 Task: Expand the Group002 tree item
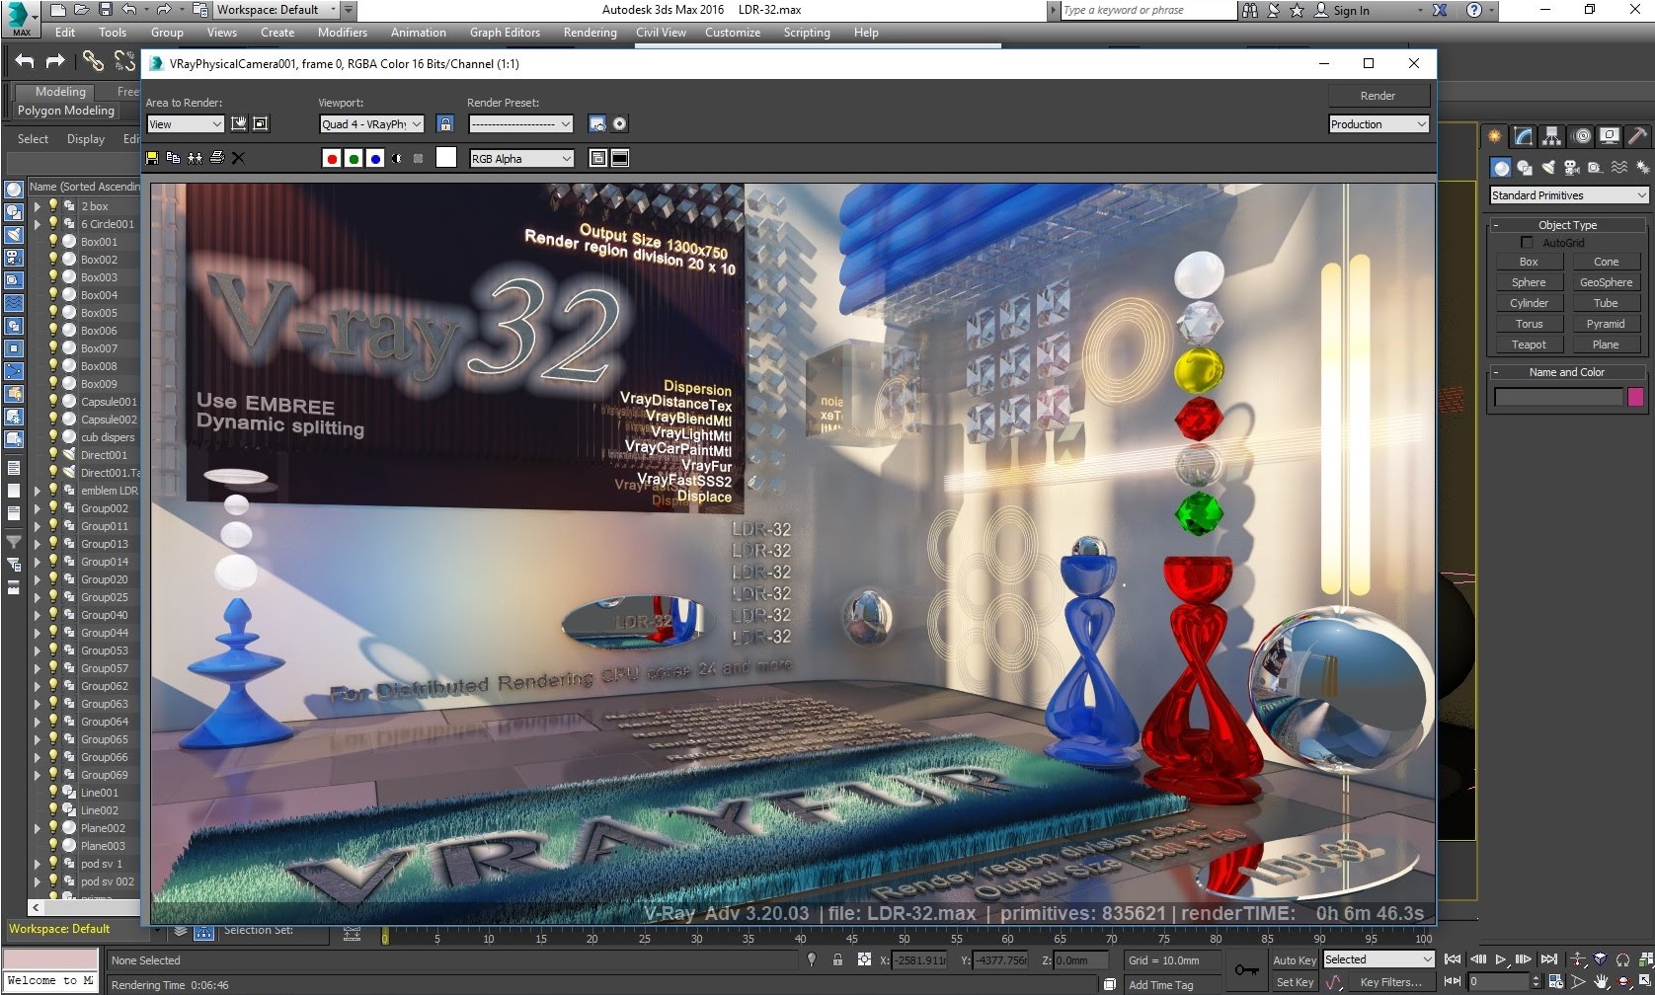point(38,508)
